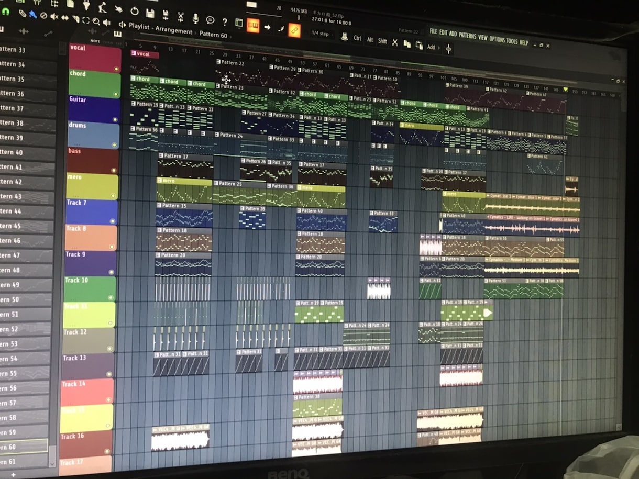639x479 pixels.
Task: Mute the drums track LED
Action: click(x=115, y=144)
